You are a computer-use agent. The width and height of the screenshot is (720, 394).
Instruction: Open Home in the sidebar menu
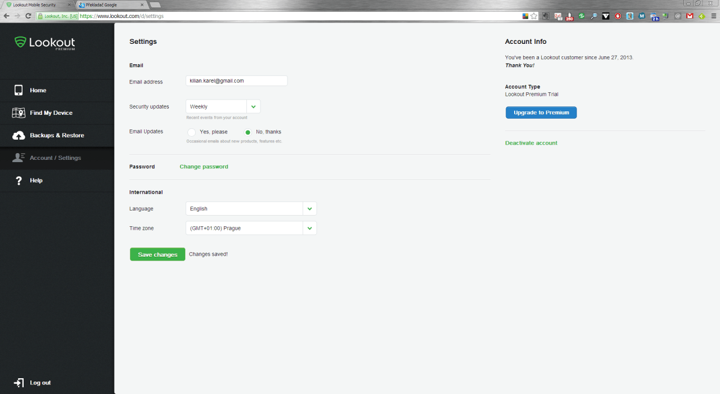57,90
